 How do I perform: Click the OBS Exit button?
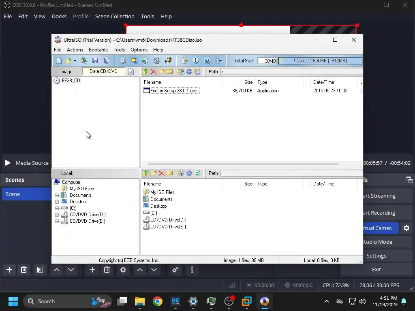click(x=376, y=269)
